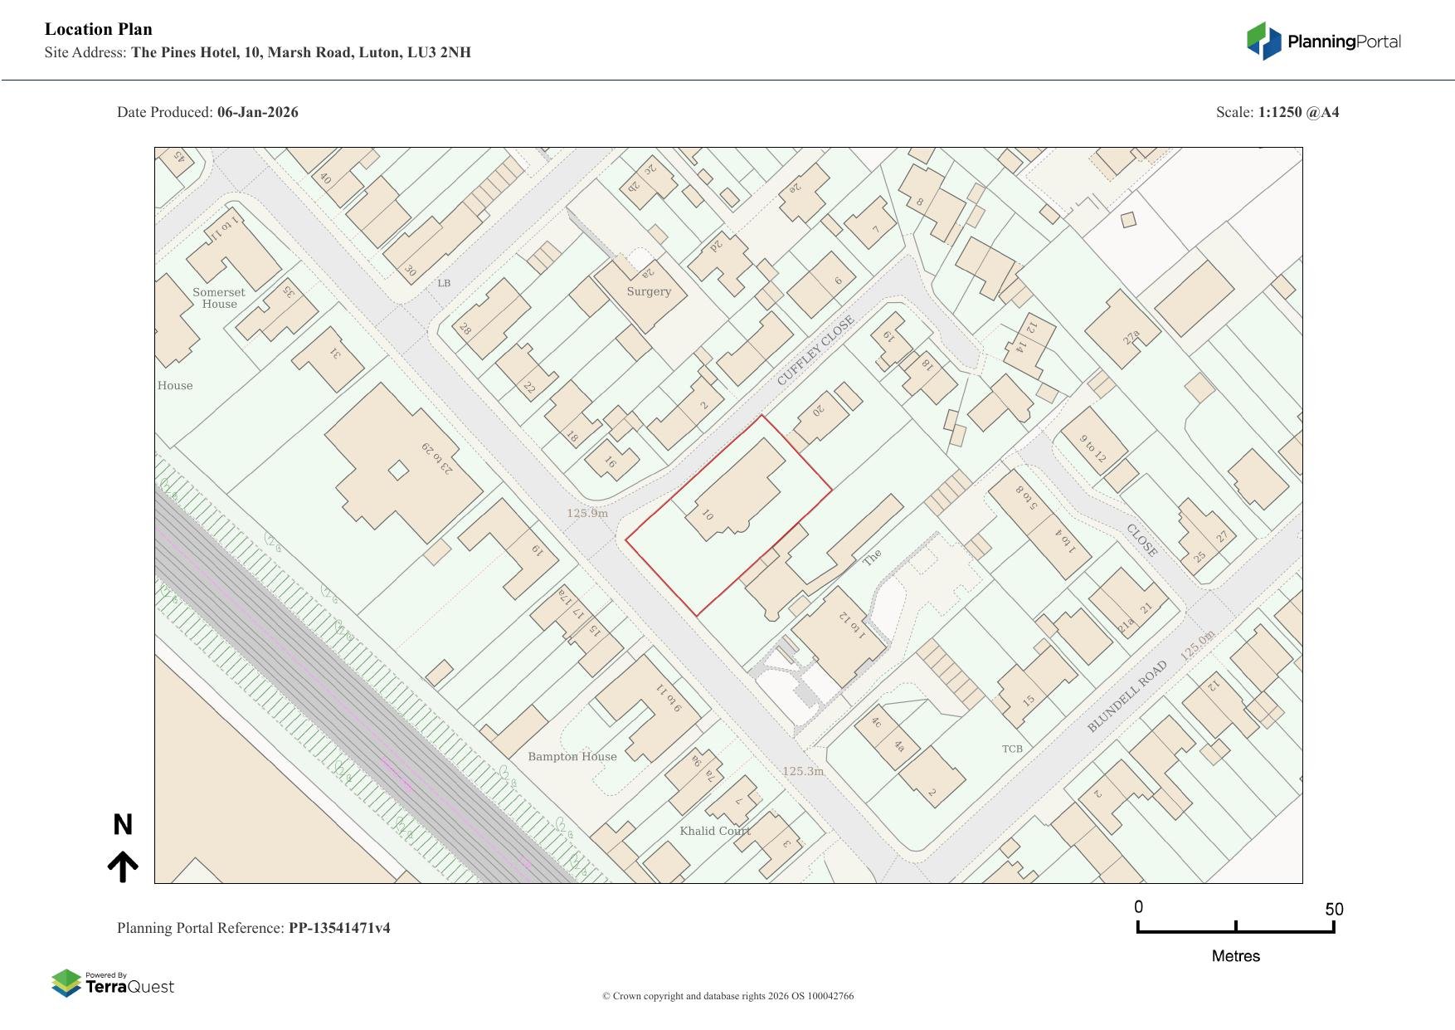Select the BLUNDELL ROAD street name
The width and height of the screenshot is (1455, 1030).
(1127, 696)
